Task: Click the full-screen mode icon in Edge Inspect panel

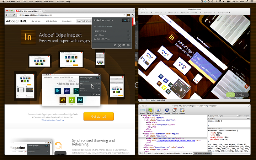Action: tap(119, 45)
